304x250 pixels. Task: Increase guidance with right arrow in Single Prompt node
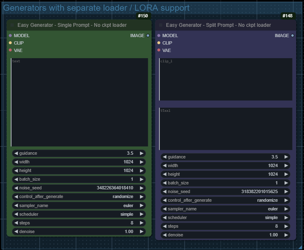(142, 153)
